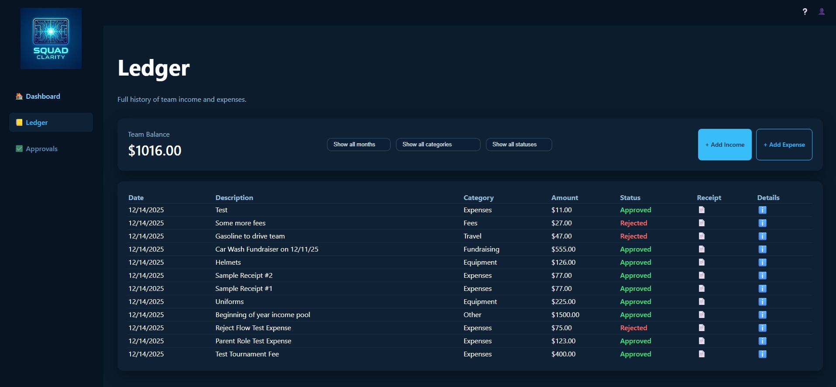Open details for Reject Flow Test Expense

coord(762,328)
